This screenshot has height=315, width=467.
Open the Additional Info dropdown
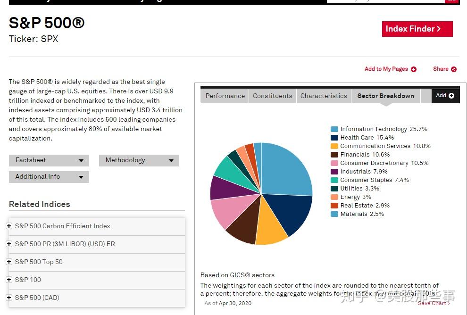click(49, 177)
